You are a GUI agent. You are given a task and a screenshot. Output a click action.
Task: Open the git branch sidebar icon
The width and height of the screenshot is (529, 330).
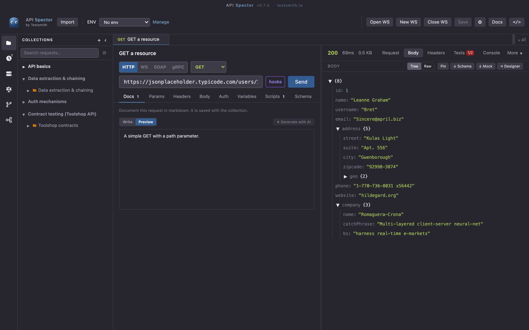9,104
